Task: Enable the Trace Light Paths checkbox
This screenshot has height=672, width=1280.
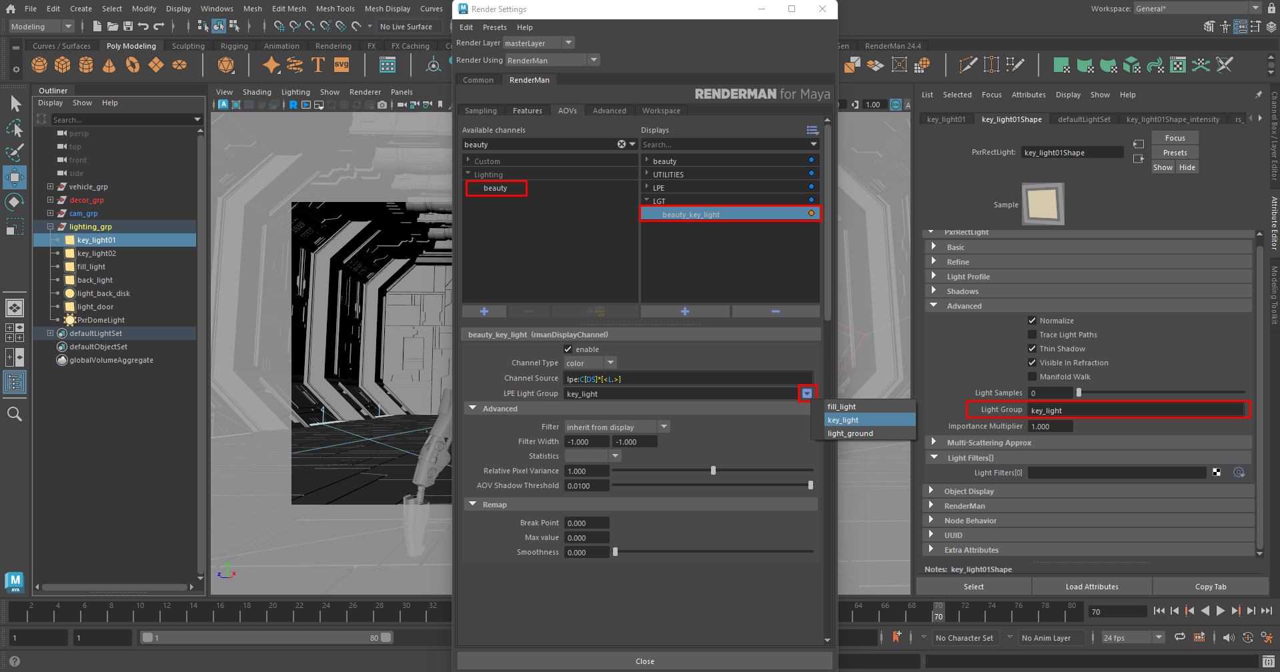Action: (1033, 335)
